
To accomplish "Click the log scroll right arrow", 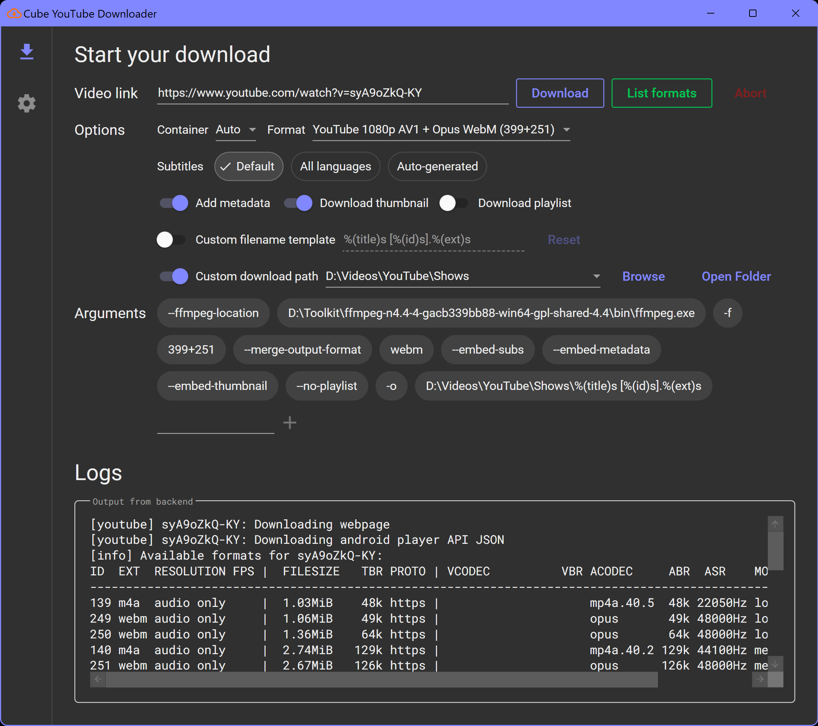I will pyautogui.click(x=760, y=679).
